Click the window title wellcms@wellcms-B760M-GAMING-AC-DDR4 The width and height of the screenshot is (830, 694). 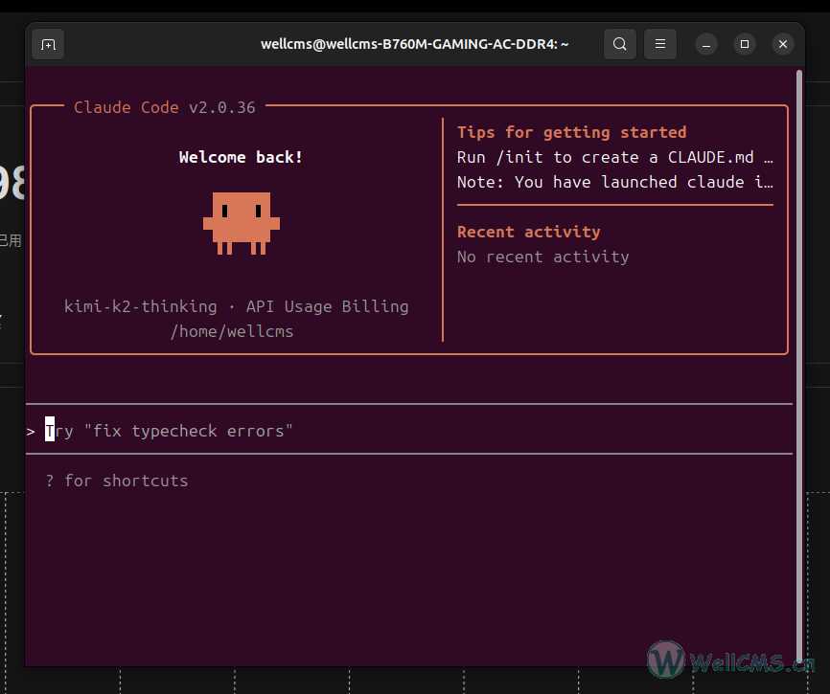tap(415, 44)
